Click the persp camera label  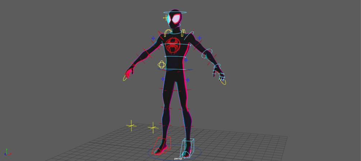pyautogui.click(x=178, y=158)
